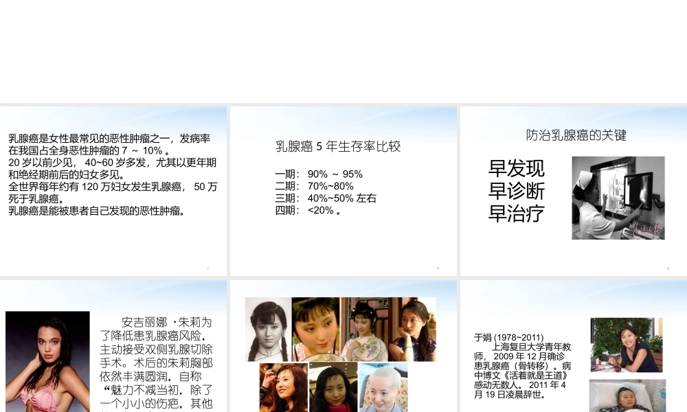The height and width of the screenshot is (412, 687).
Task: Click the line "了降低患乳腺癌风险，"
Action: pos(153,336)
